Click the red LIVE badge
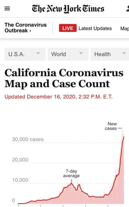The image size is (129, 207). point(68,28)
